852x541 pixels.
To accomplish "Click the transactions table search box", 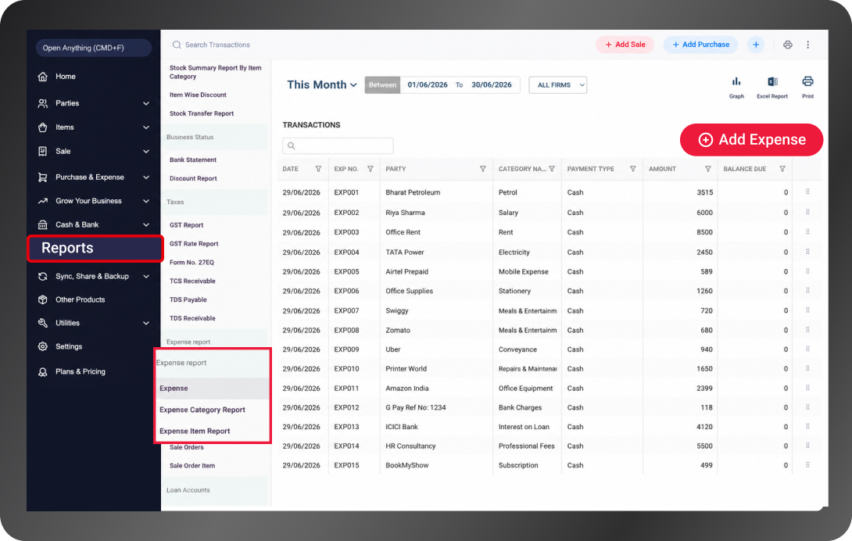I will (x=338, y=145).
